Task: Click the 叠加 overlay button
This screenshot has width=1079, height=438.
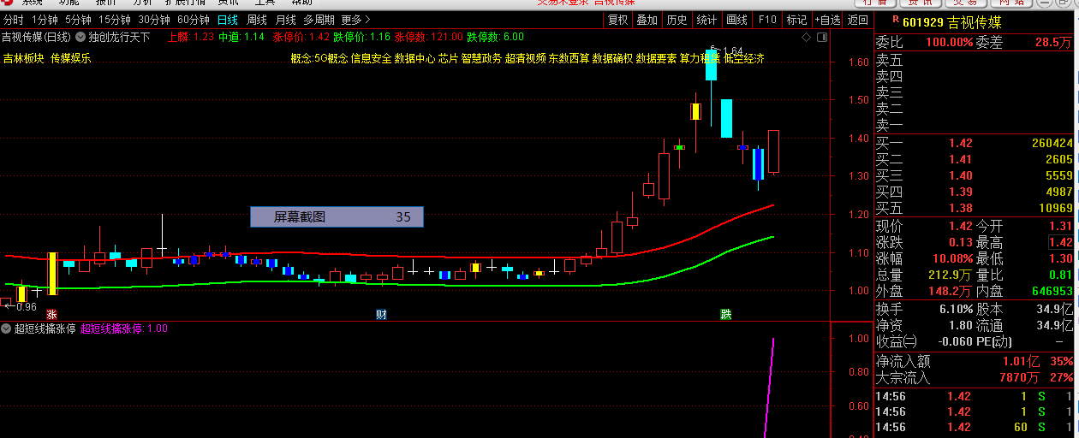Action: tap(647, 20)
